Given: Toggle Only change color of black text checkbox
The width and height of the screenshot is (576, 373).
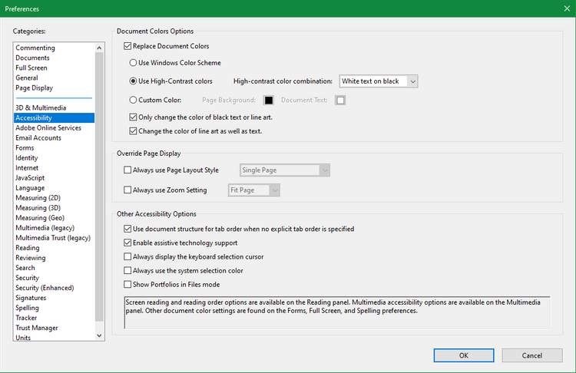Looking at the screenshot, I should 133,117.
